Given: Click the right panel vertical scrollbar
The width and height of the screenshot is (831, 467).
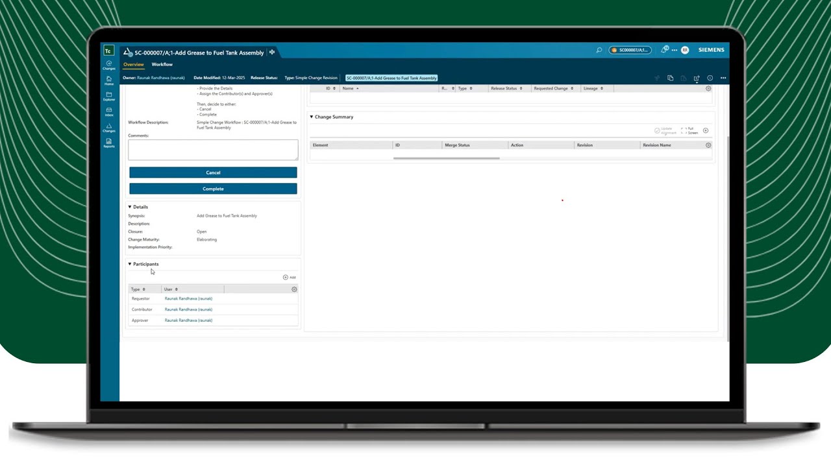Looking at the screenshot, I should coord(728,240).
